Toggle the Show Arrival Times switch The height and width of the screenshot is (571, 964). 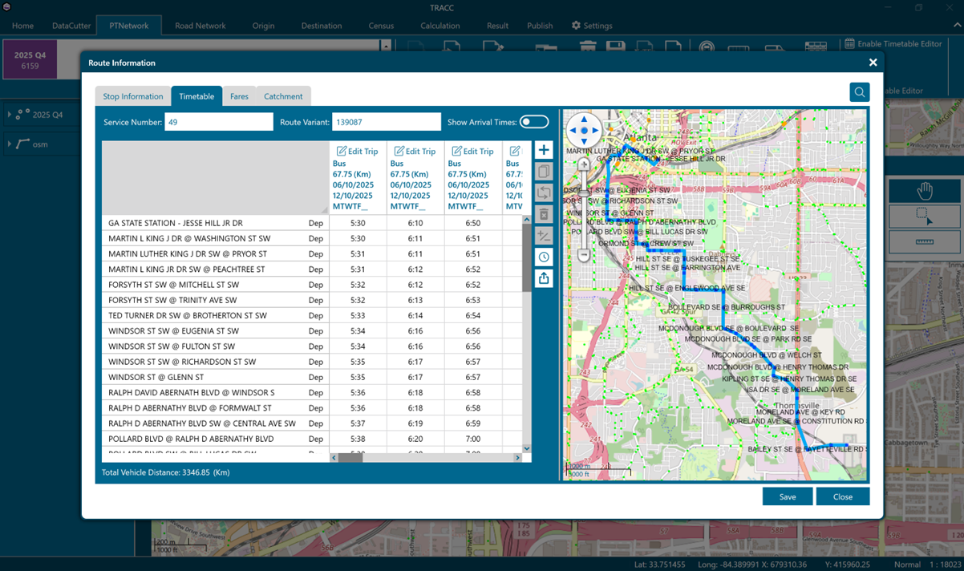[534, 122]
